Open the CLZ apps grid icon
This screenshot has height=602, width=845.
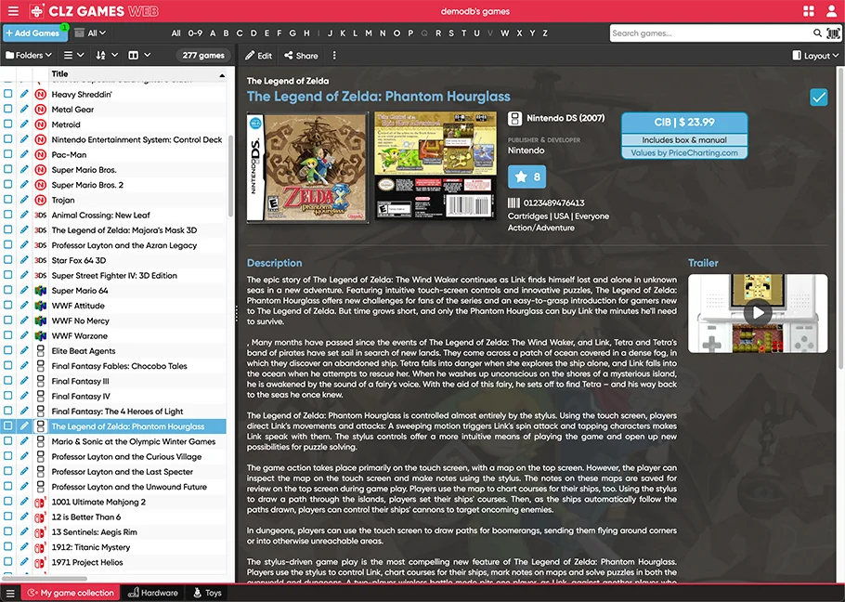coord(809,11)
